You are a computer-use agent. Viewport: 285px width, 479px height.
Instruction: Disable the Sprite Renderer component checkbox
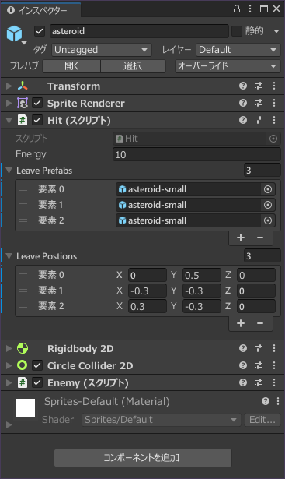pyautogui.click(x=37, y=104)
